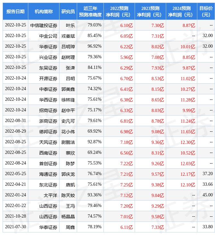Screen dimensions: 215x235
Task: Click the date 2022-01-22
Action: coord(15,206)
